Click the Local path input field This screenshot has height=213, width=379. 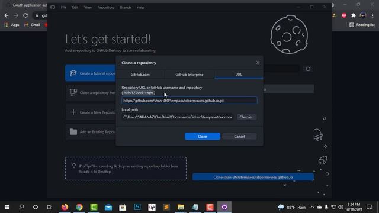(178, 117)
